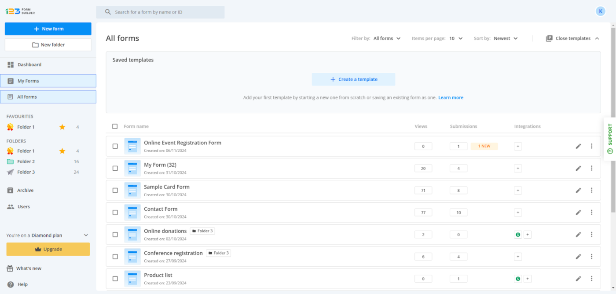Screen dimensions: 616x294
Task: Change the Sort by Newest dropdown
Action: [506, 39]
